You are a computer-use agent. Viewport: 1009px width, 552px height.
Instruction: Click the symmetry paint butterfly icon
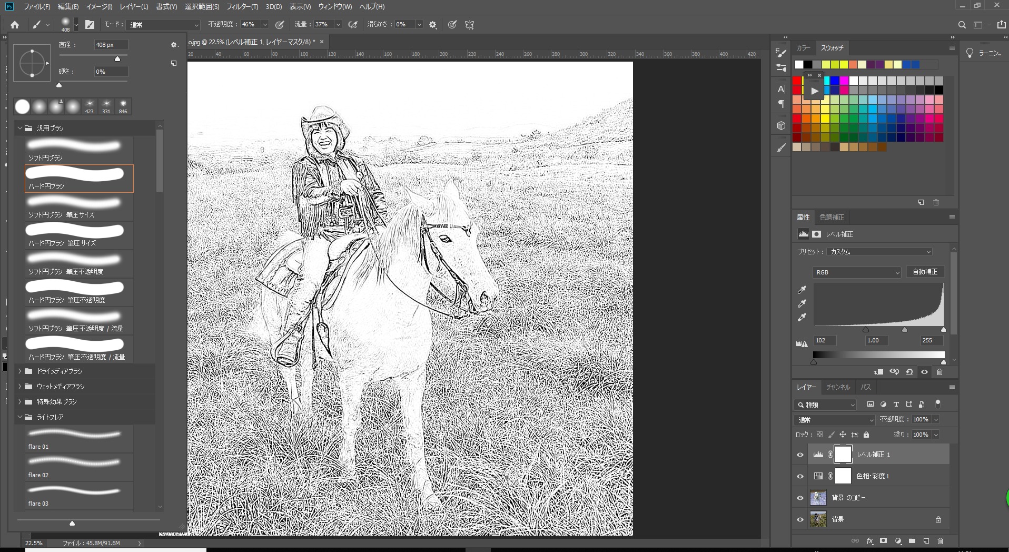pyautogui.click(x=469, y=25)
